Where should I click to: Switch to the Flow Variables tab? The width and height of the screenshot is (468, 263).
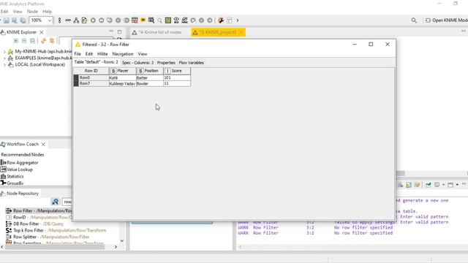[192, 63]
